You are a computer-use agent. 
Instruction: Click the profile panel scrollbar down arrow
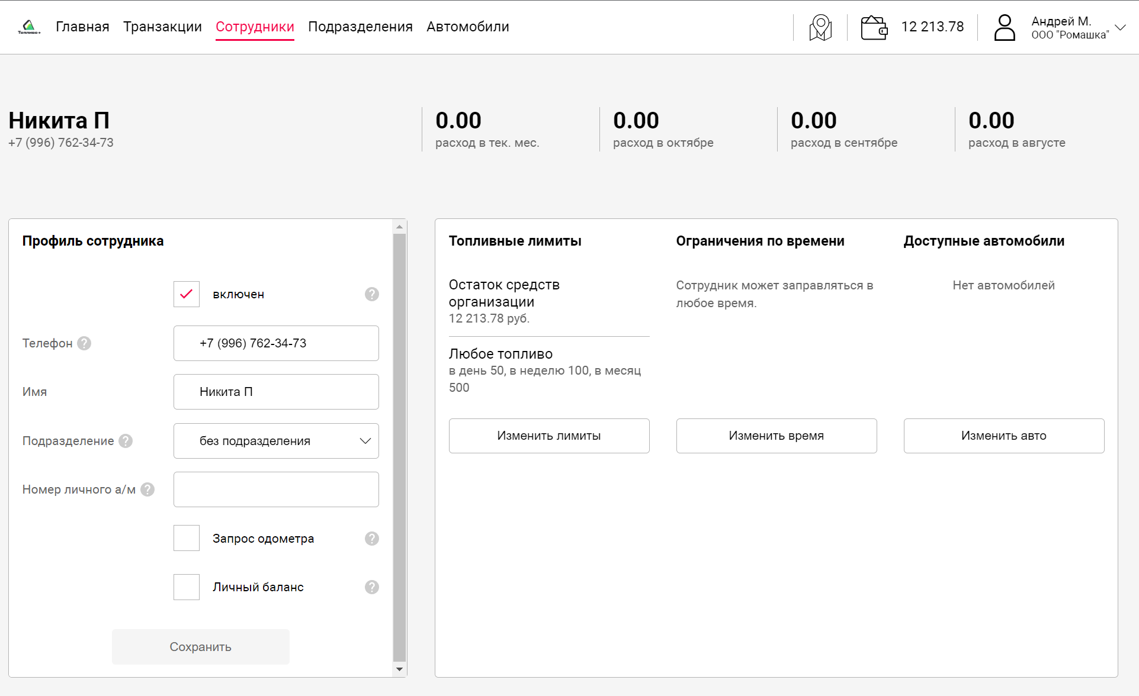tap(400, 669)
